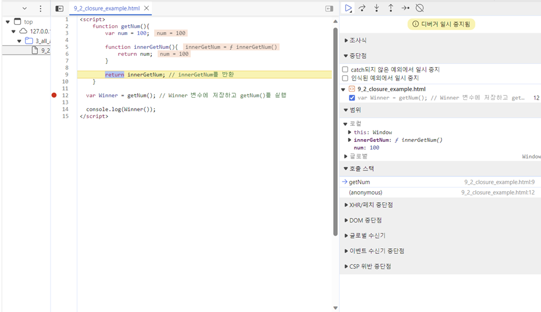This screenshot has width=541, height=312.
Task: Select the getNum call stack frame
Action: [x=440, y=182]
